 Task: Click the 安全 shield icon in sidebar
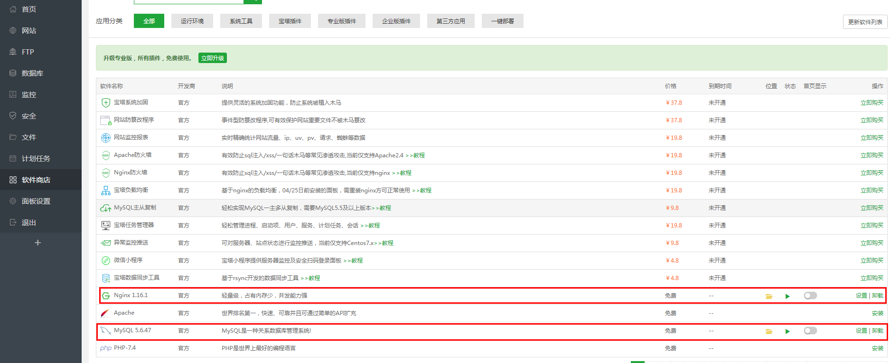[13, 116]
